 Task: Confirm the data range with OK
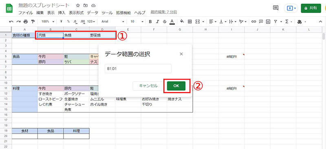point(176,86)
